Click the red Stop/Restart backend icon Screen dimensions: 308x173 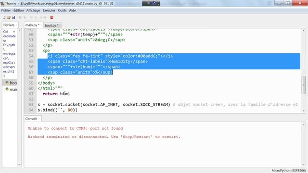point(51,17)
